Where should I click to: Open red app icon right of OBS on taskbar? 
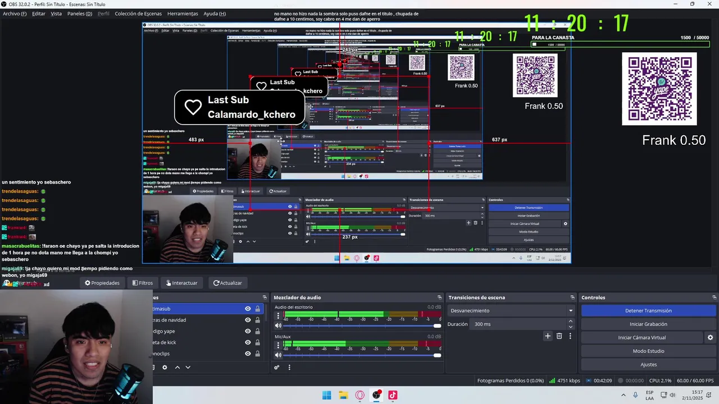tap(393, 395)
